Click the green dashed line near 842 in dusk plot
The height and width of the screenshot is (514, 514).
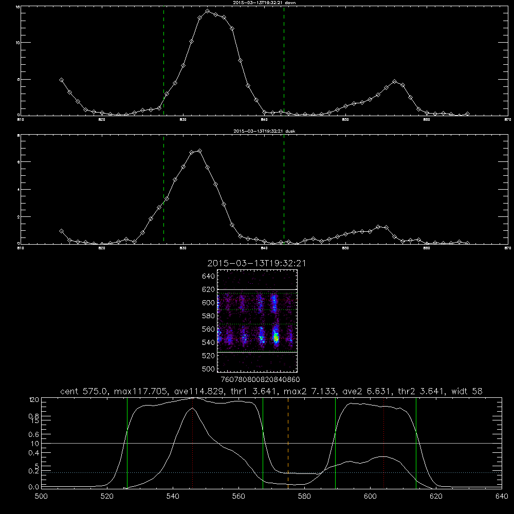coord(284,189)
